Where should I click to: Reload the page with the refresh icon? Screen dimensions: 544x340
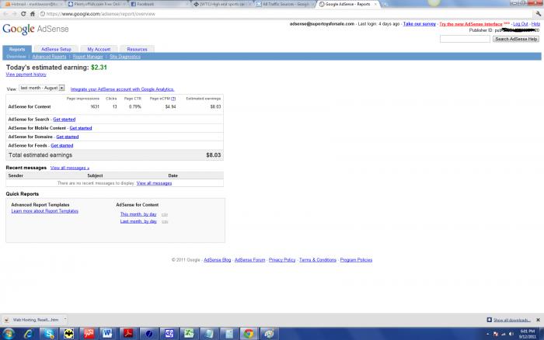pyautogui.click(x=23, y=14)
